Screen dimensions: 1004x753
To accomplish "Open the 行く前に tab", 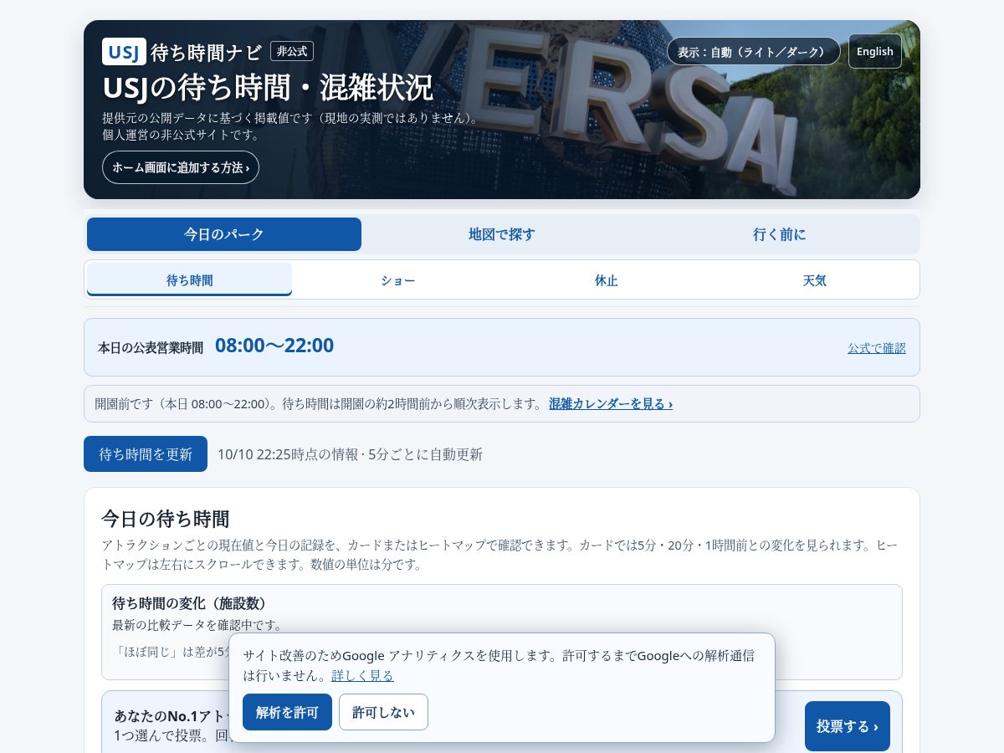I will (780, 234).
